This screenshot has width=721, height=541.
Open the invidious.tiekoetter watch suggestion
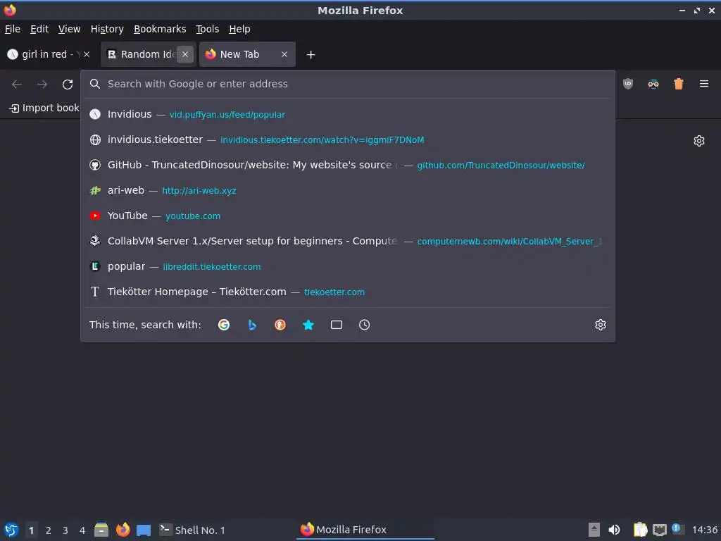348,140
